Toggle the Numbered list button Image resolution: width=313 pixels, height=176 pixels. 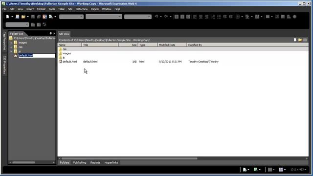tap(213, 17)
